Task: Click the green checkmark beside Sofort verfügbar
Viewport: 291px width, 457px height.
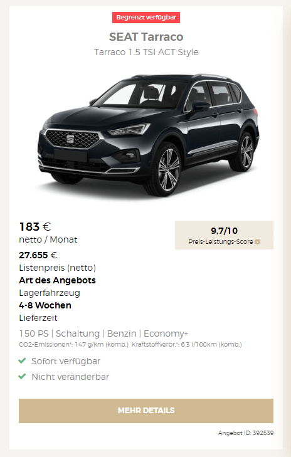Action: [x=22, y=361]
